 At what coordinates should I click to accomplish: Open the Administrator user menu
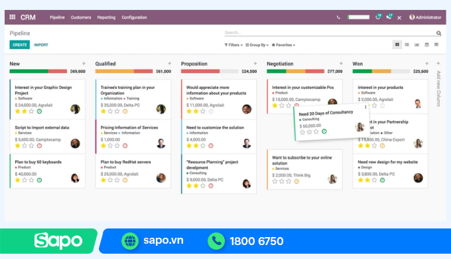coord(425,17)
